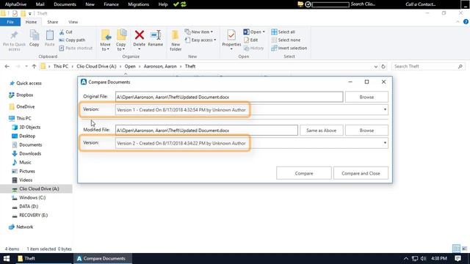Click Paste shortcut command

pos(76,48)
